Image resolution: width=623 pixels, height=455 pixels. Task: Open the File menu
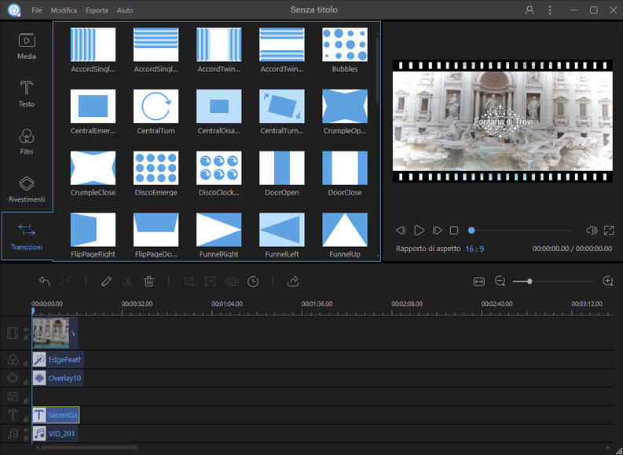[37, 10]
